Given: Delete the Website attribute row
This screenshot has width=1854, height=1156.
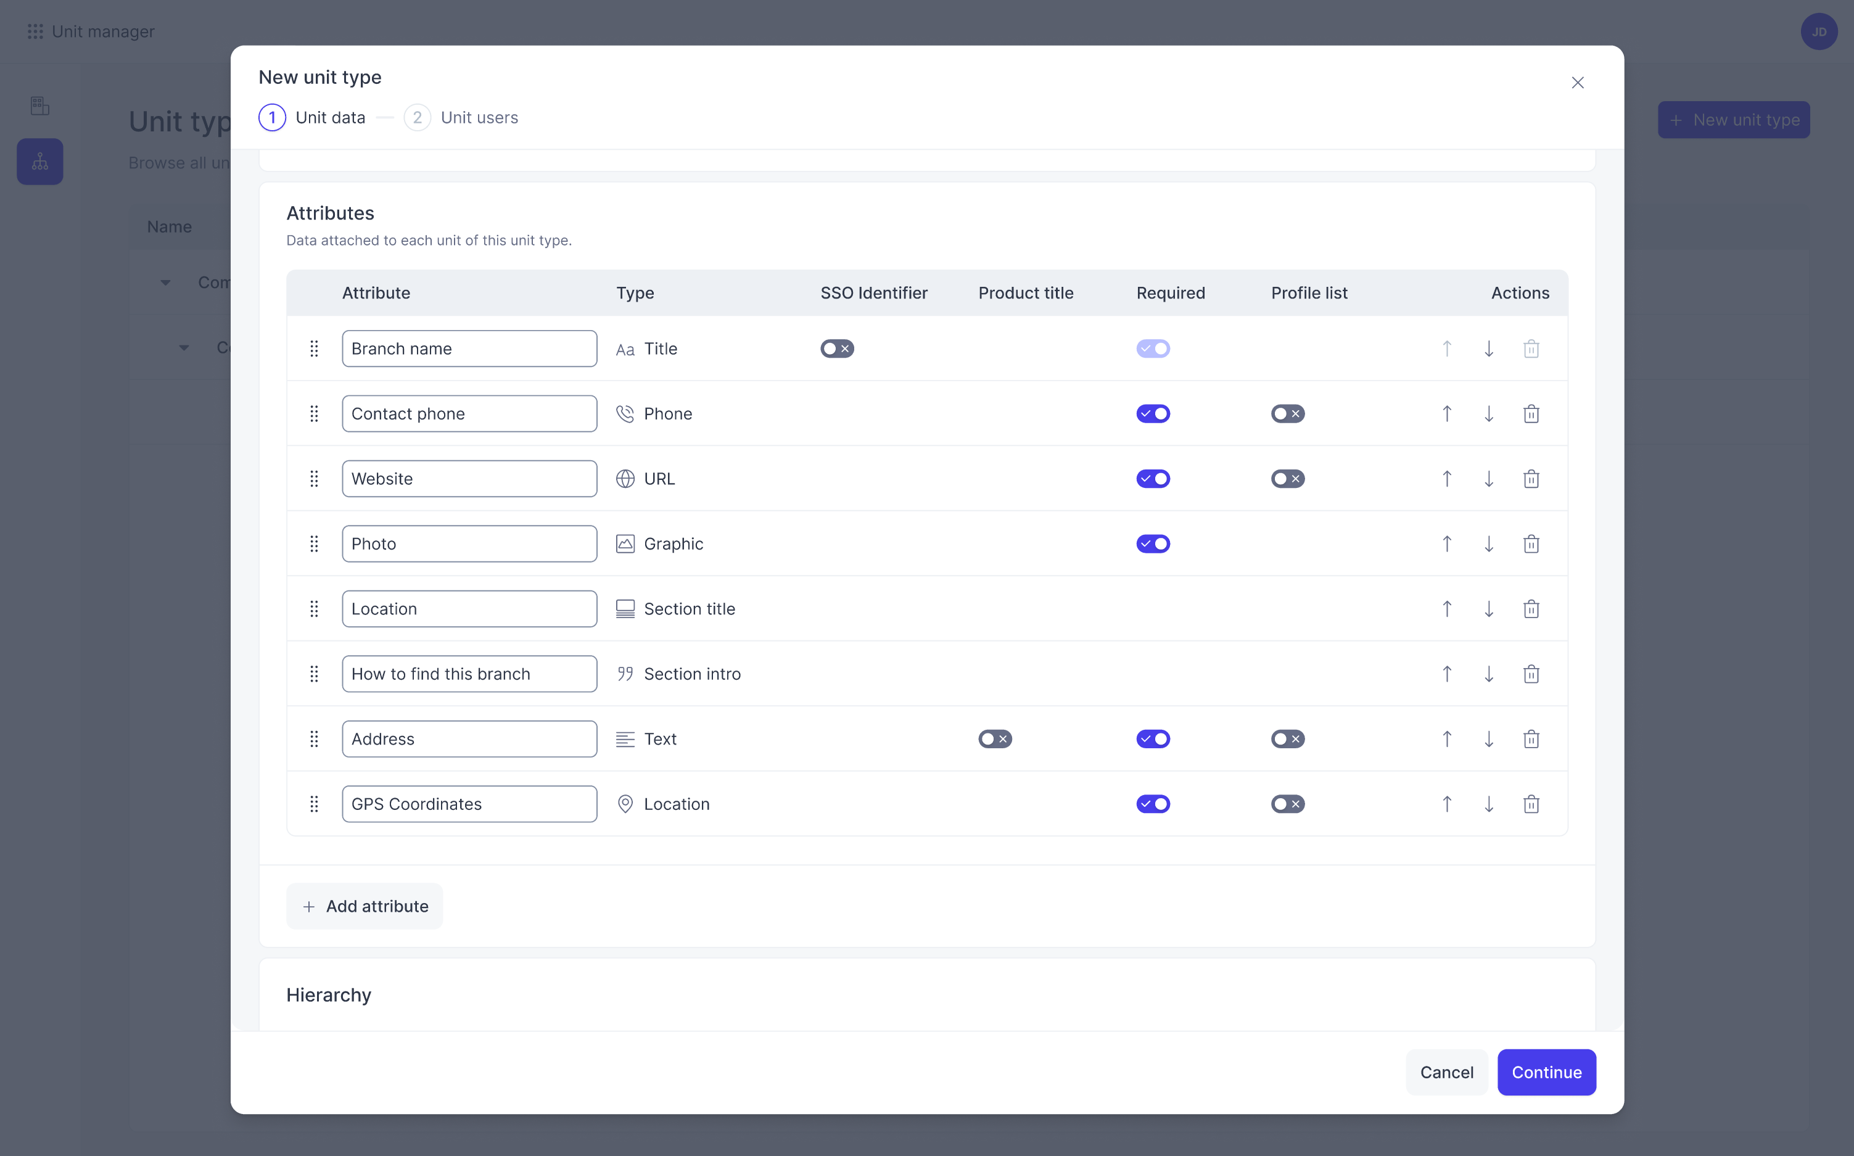Looking at the screenshot, I should [1531, 479].
